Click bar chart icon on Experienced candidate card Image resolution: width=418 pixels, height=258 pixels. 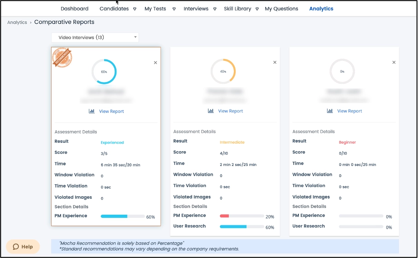(x=92, y=111)
